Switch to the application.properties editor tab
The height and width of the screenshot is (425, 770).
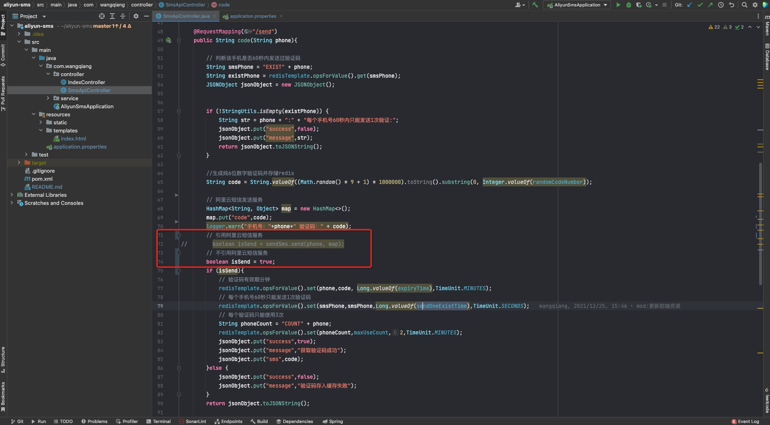253,16
